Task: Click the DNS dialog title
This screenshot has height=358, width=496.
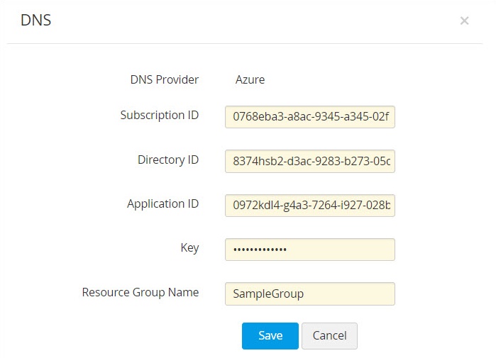Action: pos(35,21)
